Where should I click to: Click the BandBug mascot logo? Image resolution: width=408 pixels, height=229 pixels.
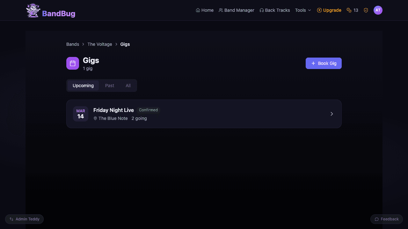coord(33,10)
